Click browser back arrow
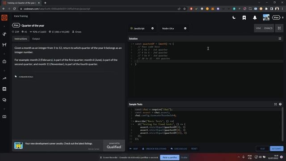This screenshot has height=161, width=286. coord(4,9)
